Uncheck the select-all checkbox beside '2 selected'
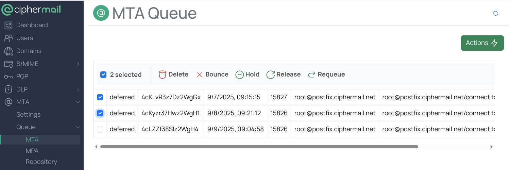The height and width of the screenshot is (170, 511). (x=103, y=74)
